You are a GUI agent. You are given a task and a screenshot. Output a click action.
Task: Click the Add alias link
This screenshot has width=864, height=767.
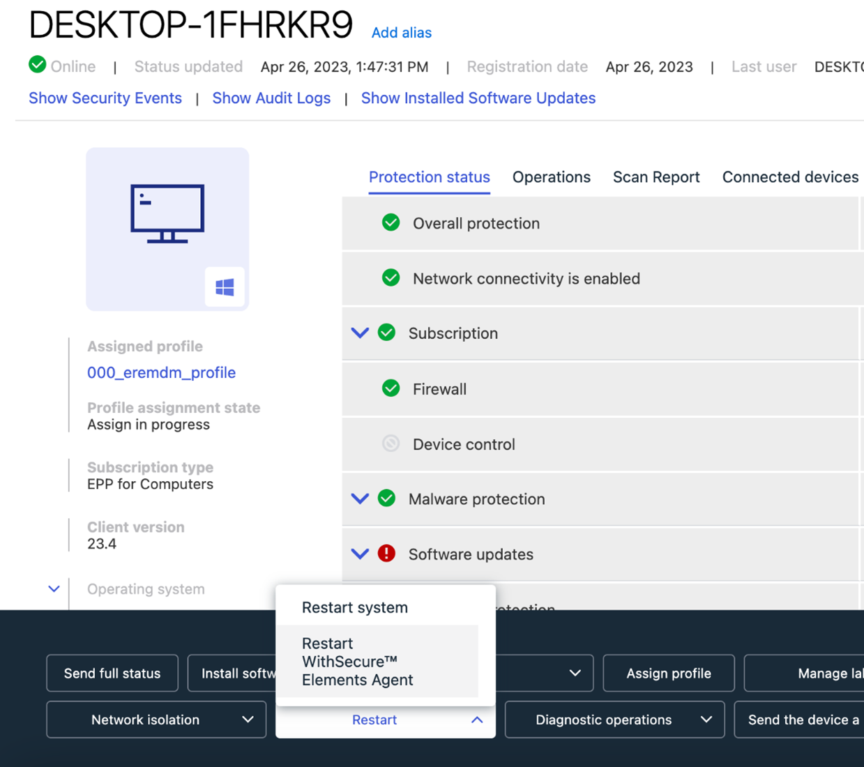point(402,33)
